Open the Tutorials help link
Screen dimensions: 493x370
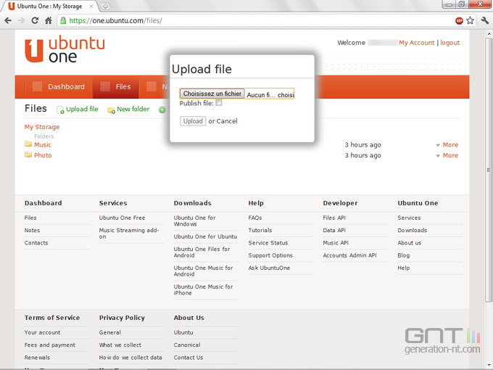point(260,230)
